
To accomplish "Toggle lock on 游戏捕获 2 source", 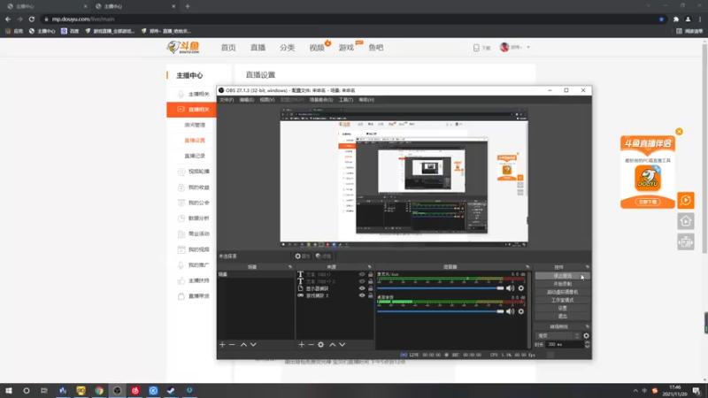I will tap(370, 295).
